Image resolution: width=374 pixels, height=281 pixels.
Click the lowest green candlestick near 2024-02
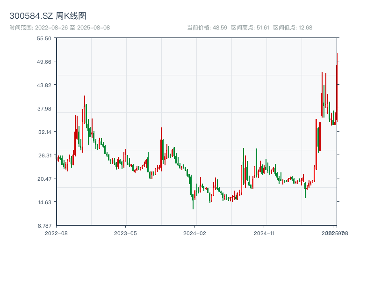coord(193,202)
